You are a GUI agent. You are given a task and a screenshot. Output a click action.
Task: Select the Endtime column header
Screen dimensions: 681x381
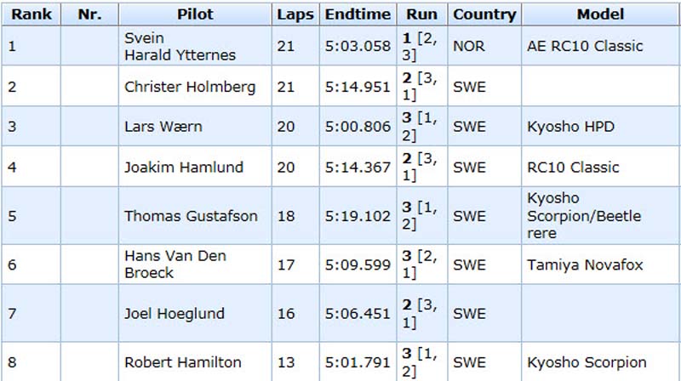click(358, 14)
